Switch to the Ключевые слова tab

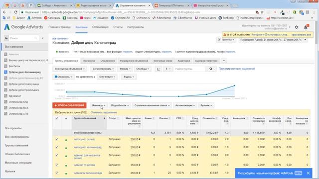point(163,61)
